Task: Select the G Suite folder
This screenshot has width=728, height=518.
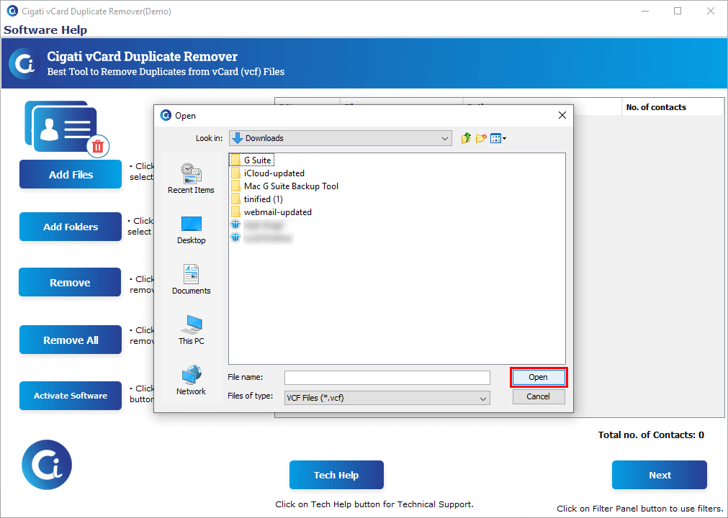Action: coord(251,160)
